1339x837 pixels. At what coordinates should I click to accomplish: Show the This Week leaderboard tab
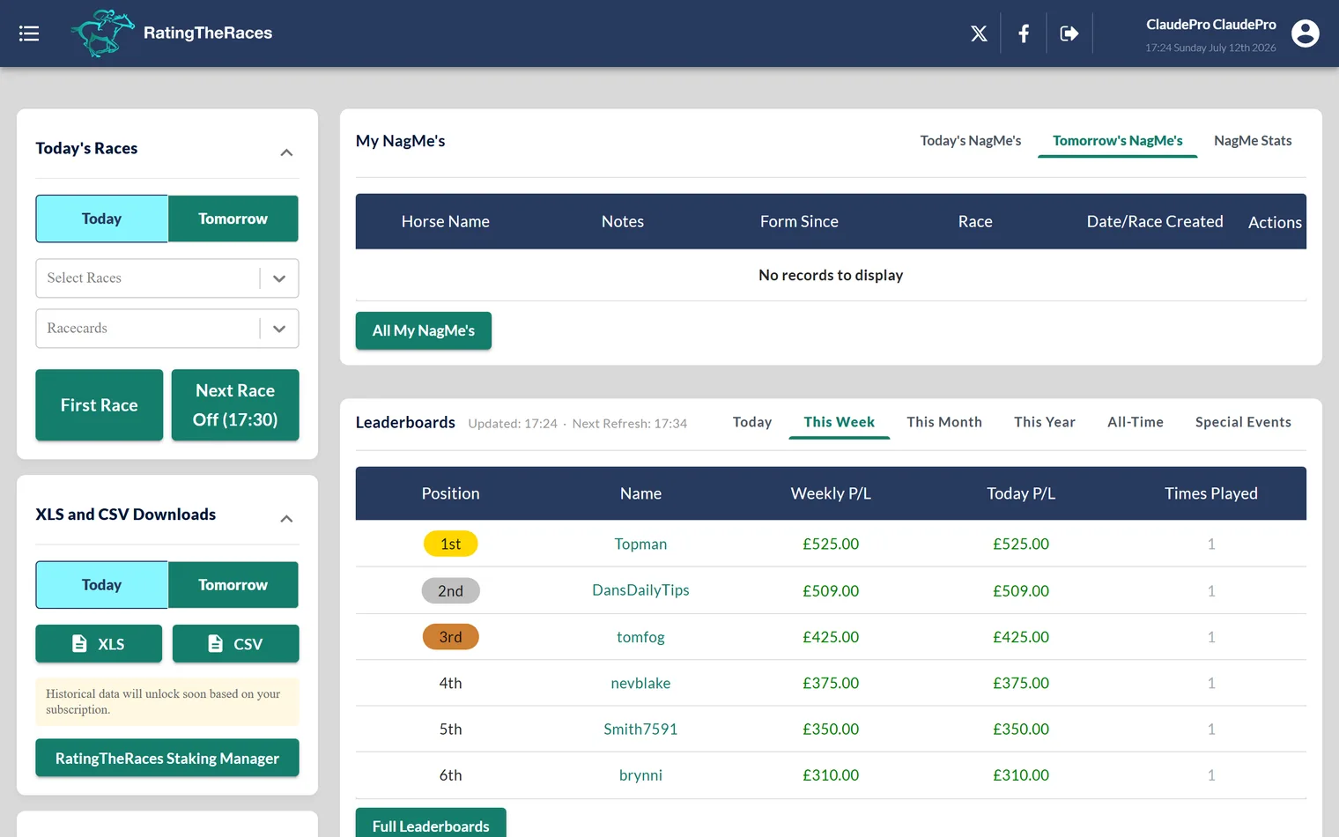(840, 422)
